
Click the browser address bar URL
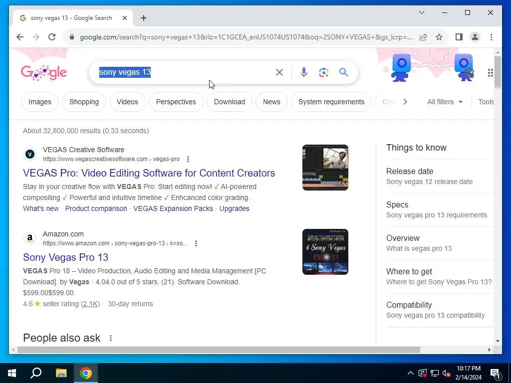pos(246,37)
